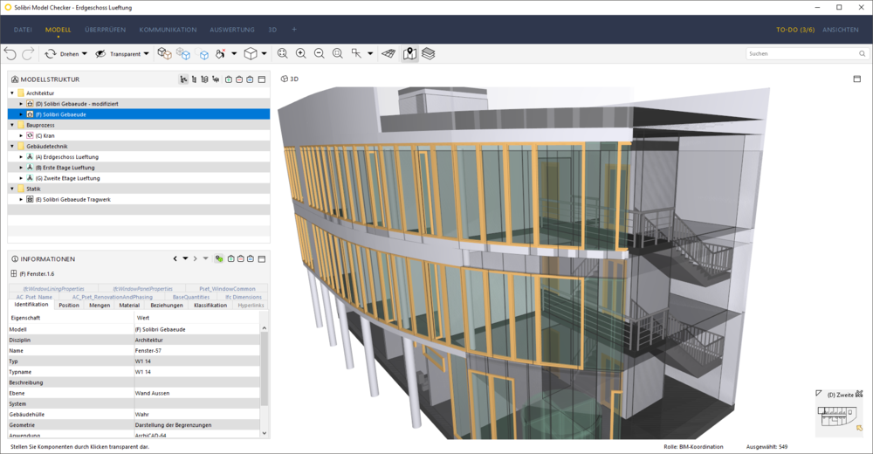
Task: Click the undo arrow in the toolbar
Action: coord(10,54)
